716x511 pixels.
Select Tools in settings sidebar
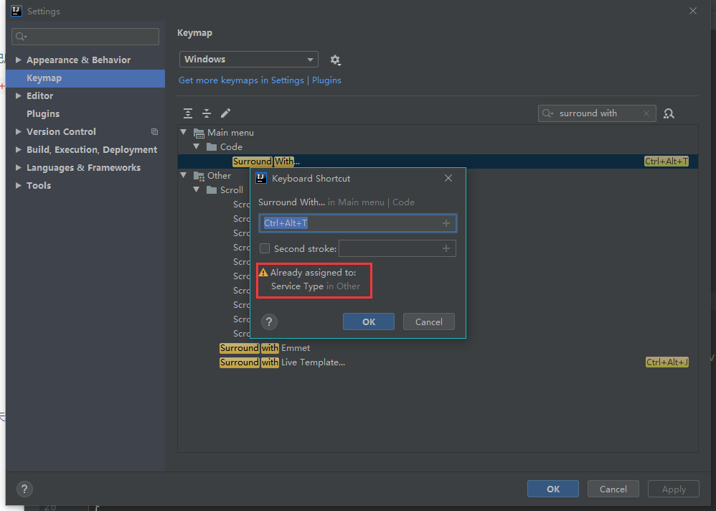[x=39, y=186]
